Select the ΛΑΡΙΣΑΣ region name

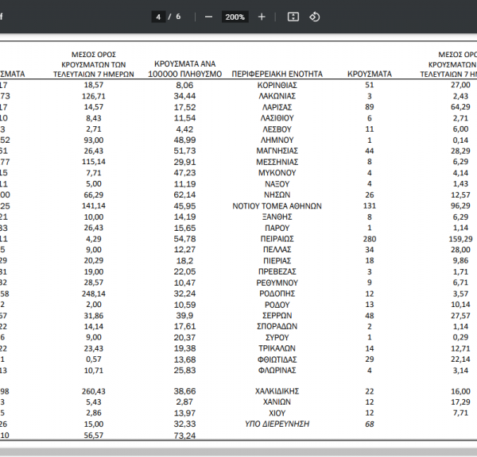tap(277, 107)
